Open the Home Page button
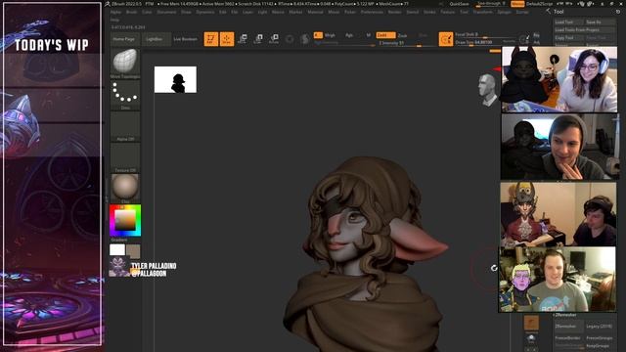This screenshot has width=626, height=352. click(124, 39)
